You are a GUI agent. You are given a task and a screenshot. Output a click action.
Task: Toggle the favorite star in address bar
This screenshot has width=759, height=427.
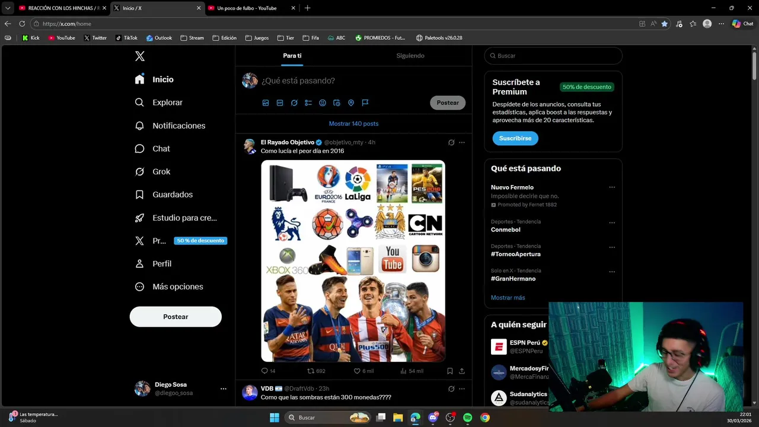pyautogui.click(x=665, y=24)
